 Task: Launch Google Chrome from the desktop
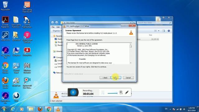click(x=5, y=68)
